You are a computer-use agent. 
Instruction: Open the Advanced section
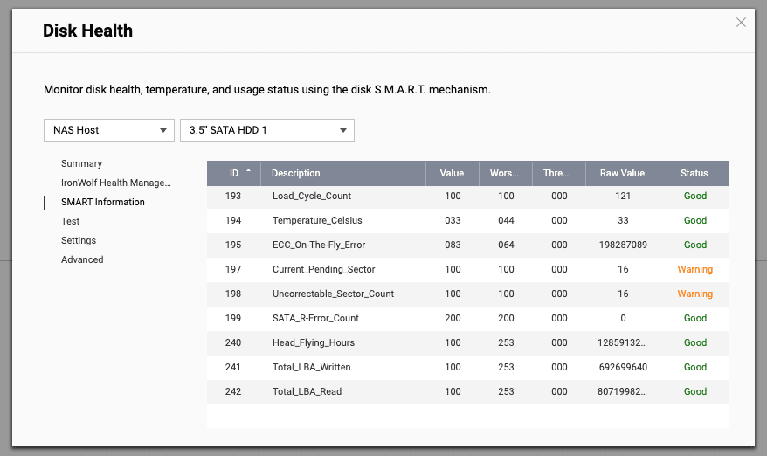pyautogui.click(x=82, y=259)
